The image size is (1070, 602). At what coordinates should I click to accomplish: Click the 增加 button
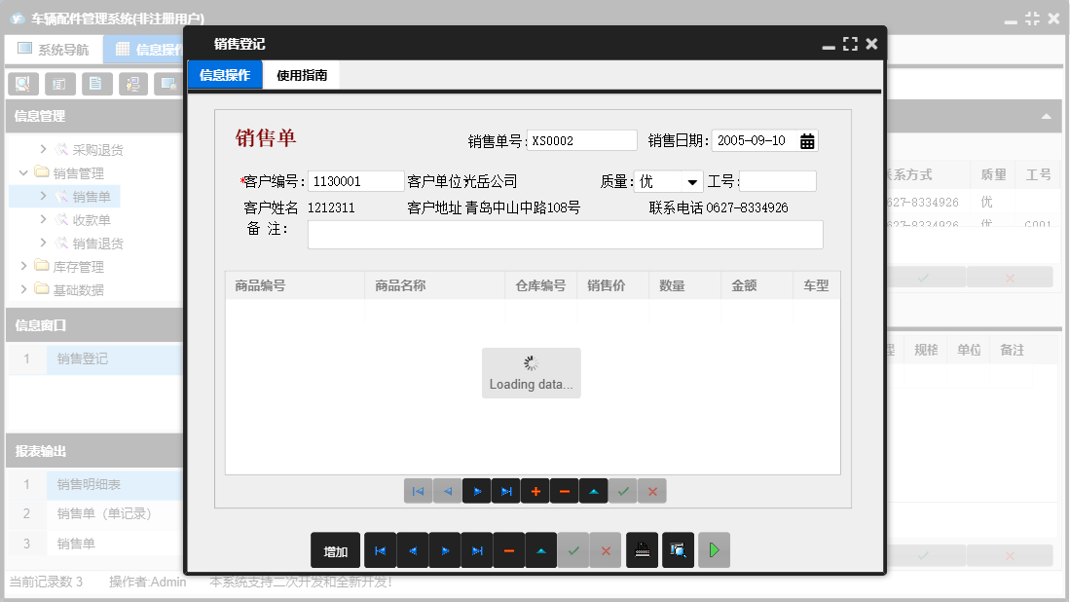click(x=335, y=550)
